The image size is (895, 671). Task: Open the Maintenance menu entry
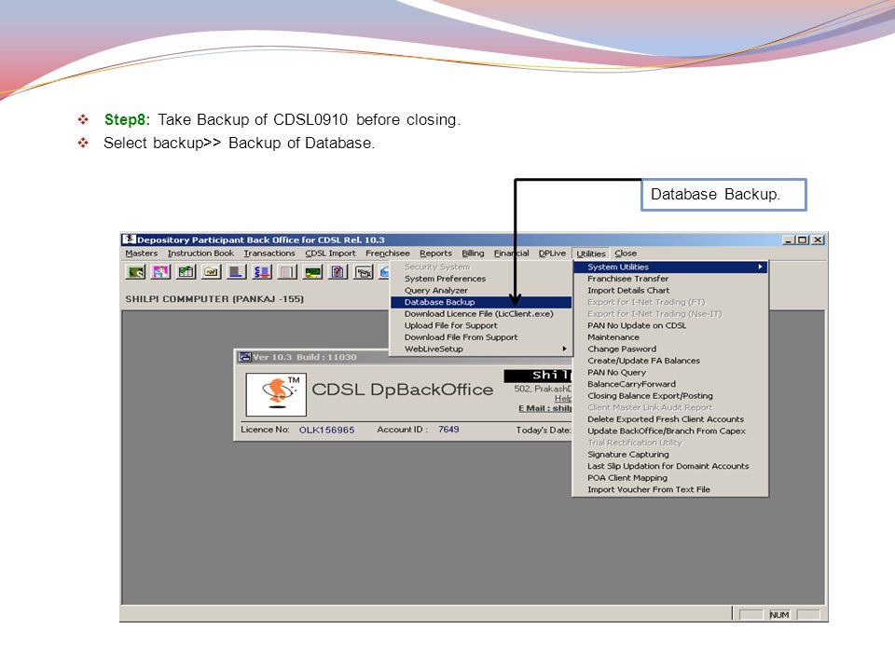670,337
